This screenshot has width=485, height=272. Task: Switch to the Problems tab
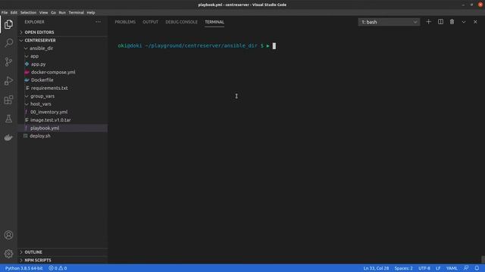(x=125, y=22)
